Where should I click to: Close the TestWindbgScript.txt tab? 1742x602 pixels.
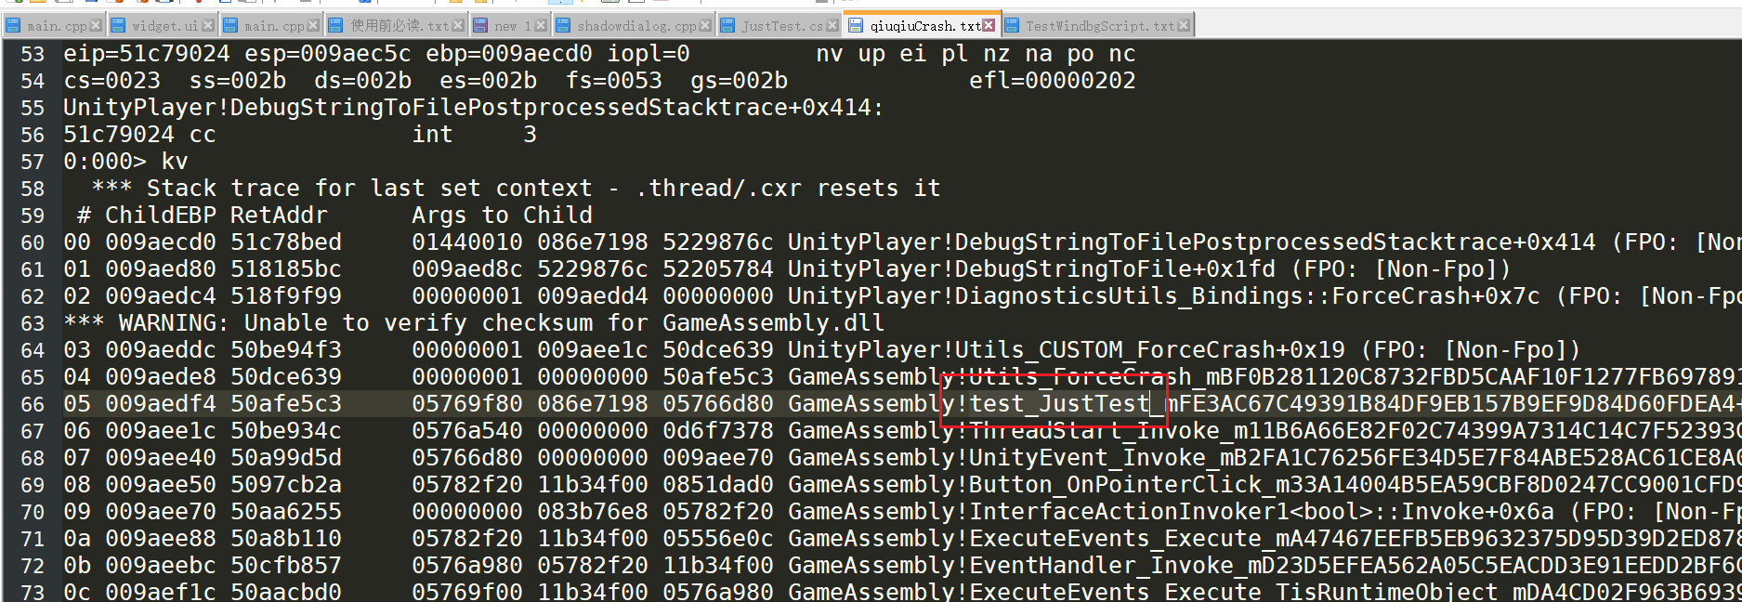click(1183, 26)
